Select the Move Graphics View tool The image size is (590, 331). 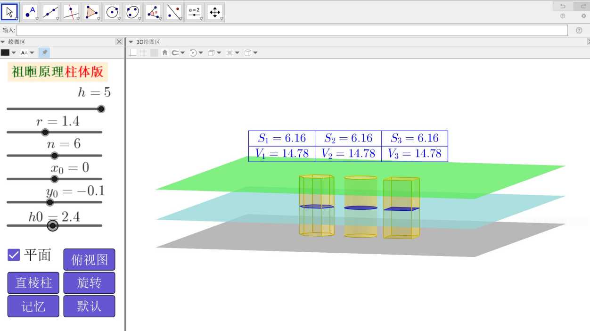pos(215,12)
